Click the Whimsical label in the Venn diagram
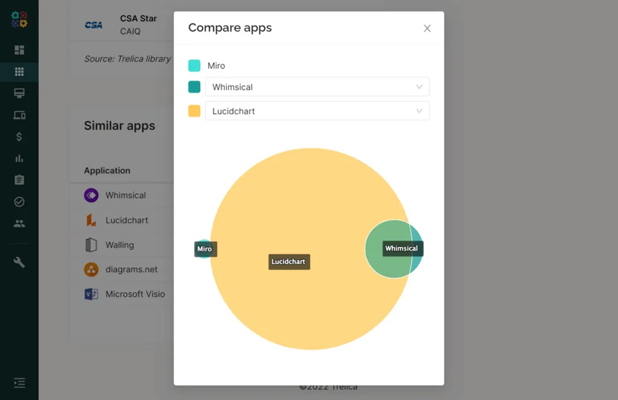Screen dimensions: 618x400 coord(402,248)
